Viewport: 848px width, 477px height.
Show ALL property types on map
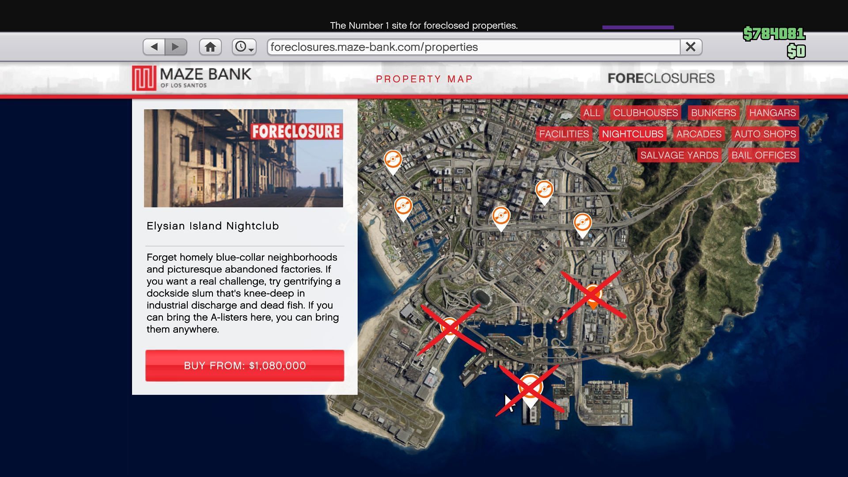[591, 113]
